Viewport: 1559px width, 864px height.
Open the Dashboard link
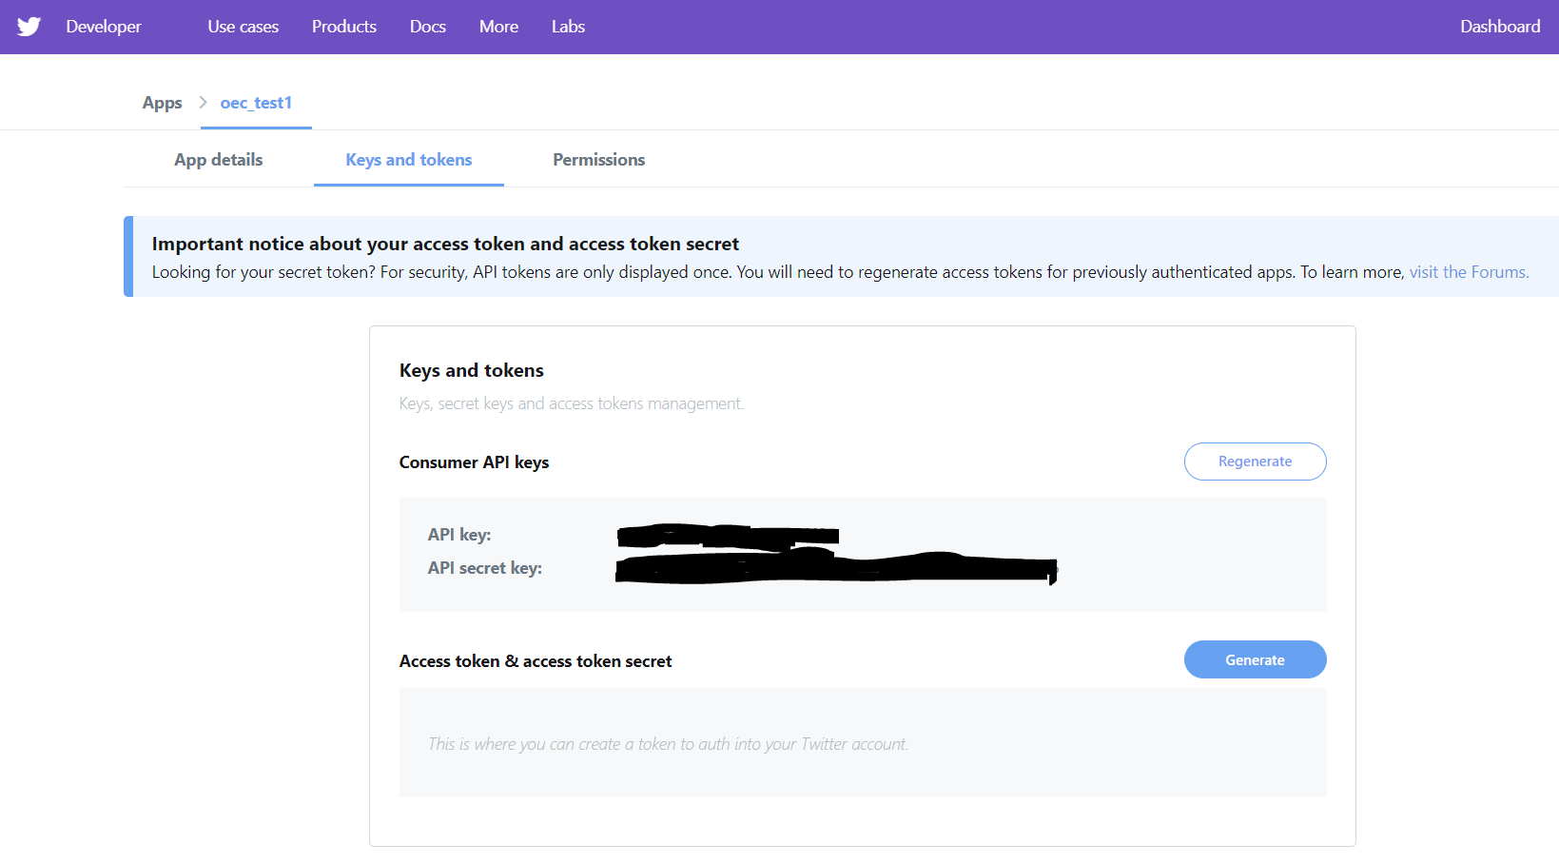coord(1500,27)
